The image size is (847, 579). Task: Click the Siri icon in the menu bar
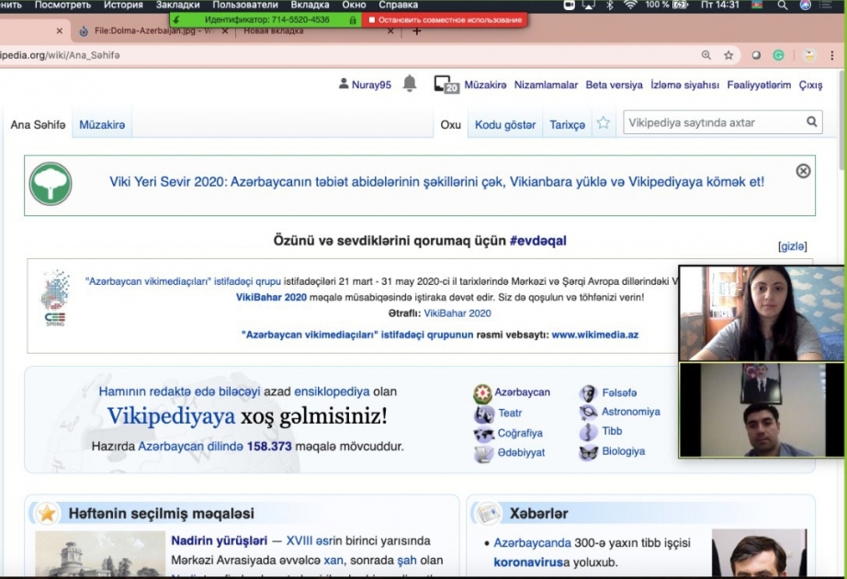pyautogui.click(x=806, y=5)
